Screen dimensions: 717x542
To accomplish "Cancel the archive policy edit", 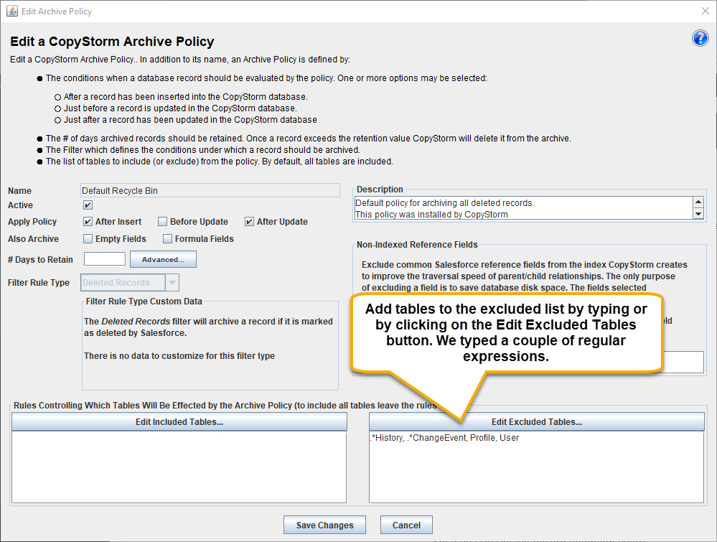I will [x=406, y=525].
